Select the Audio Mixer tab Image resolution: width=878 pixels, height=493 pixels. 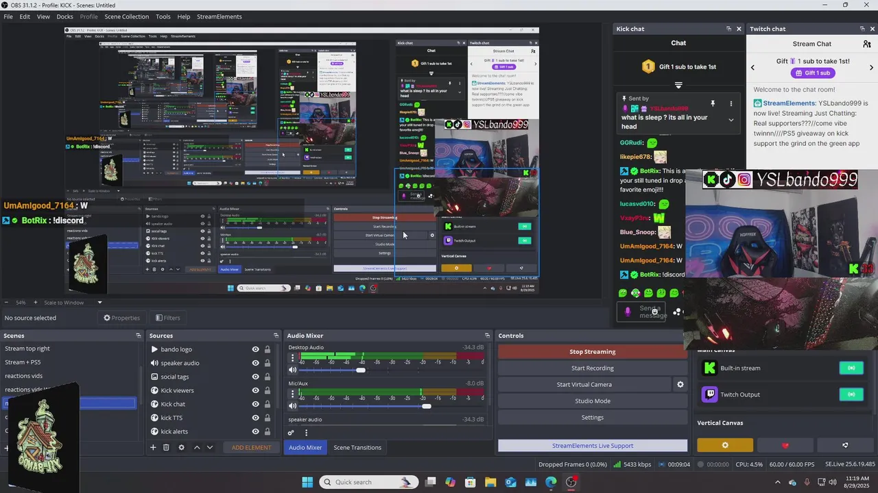pos(305,447)
